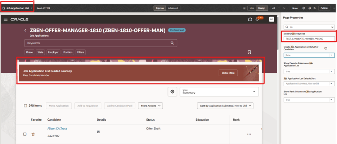Viewport: 337px width, 144px height.
Task: Open the undo history dropdown arrow
Action: click(279, 8)
